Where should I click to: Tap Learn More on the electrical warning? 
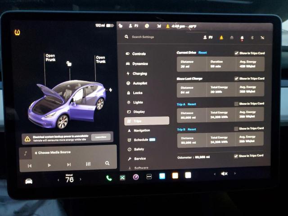click(x=101, y=137)
